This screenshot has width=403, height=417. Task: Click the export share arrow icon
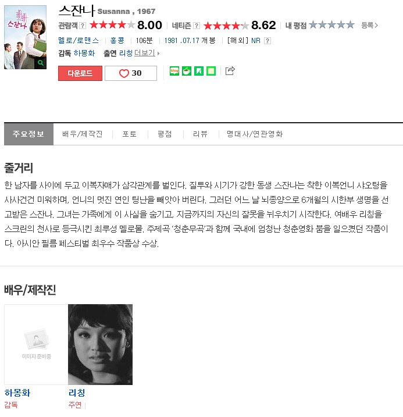pos(230,71)
